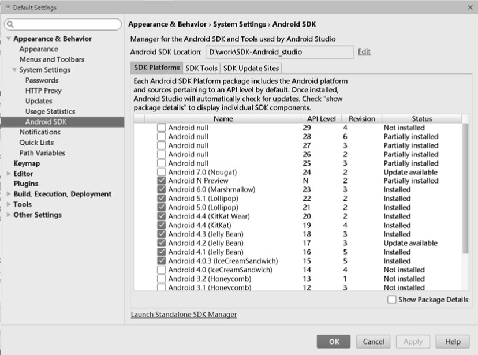The image size is (478, 355).
Task: Select Appearance in the settings tree
Action: tap(39, 49)
